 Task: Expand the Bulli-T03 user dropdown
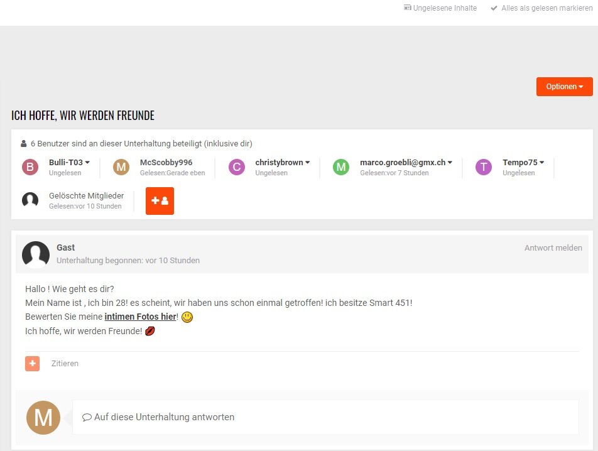click(69, 163)
